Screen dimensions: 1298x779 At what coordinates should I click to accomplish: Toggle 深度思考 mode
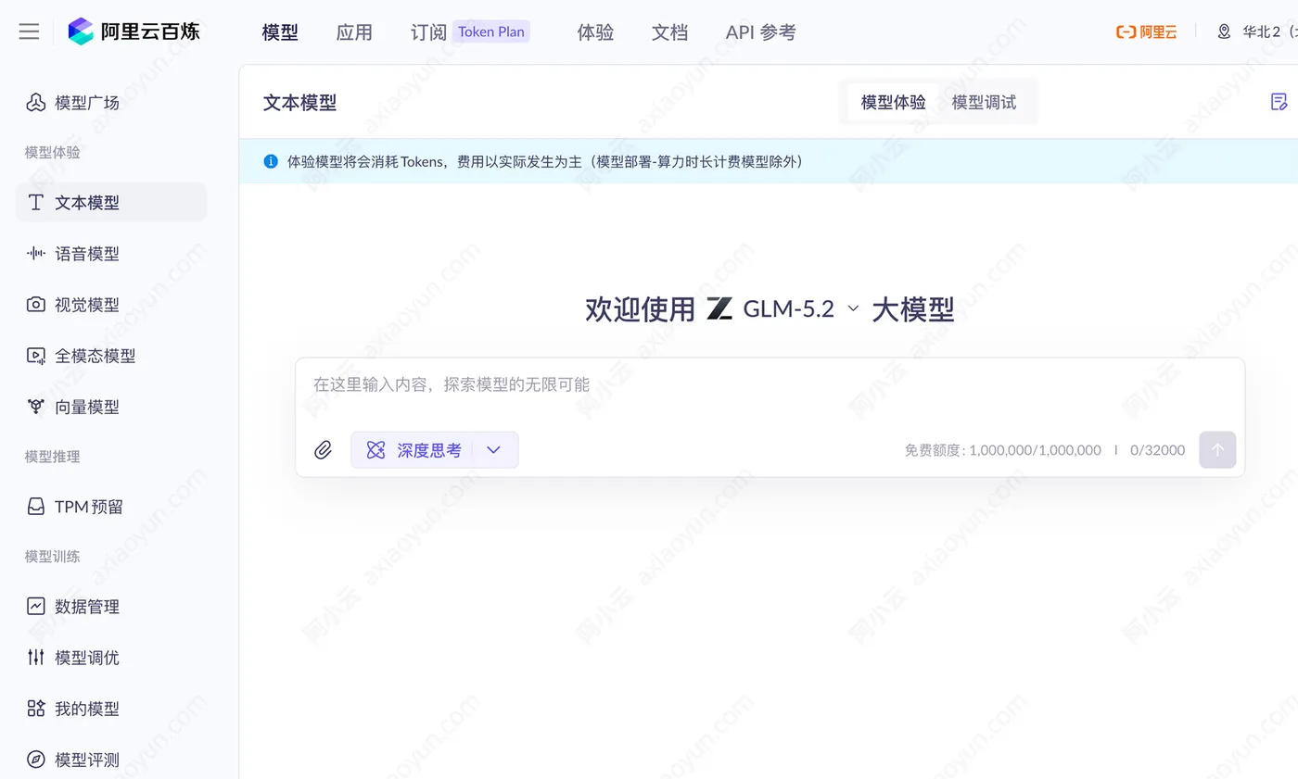point(414,450)
